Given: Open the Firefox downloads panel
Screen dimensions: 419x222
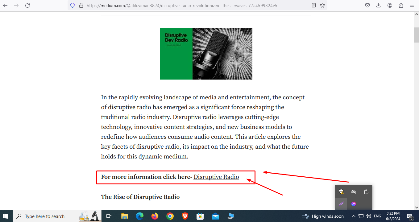Looking at the screenshot, I should click(379, 5).
